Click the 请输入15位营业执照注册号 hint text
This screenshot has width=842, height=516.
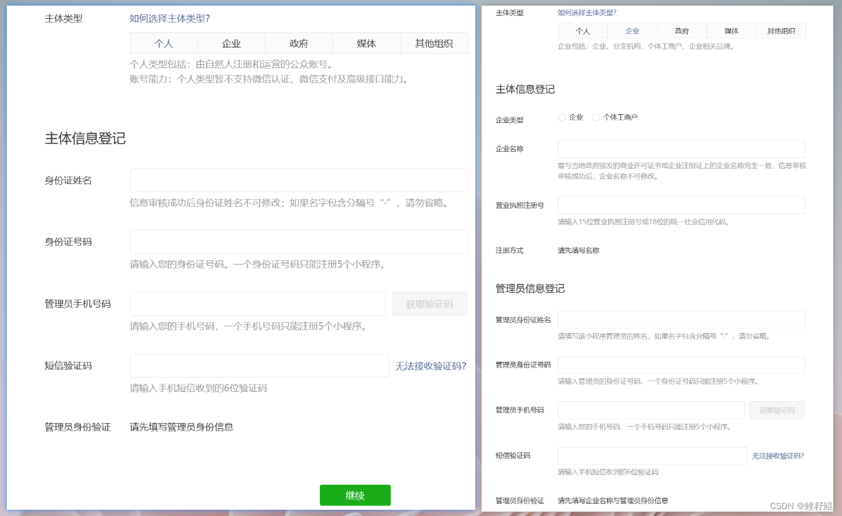point(644,221)
